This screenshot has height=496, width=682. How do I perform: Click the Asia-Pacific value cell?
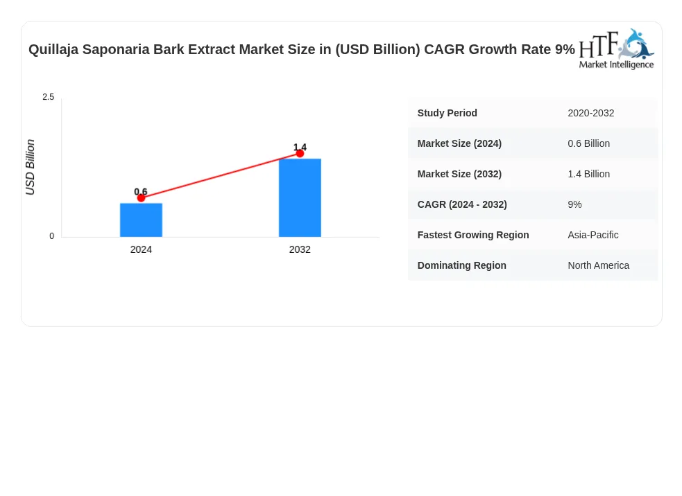click(593, 235)
